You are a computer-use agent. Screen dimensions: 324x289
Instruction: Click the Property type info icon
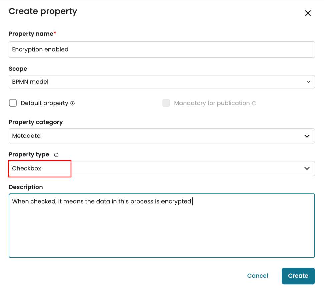click(56, 155)
